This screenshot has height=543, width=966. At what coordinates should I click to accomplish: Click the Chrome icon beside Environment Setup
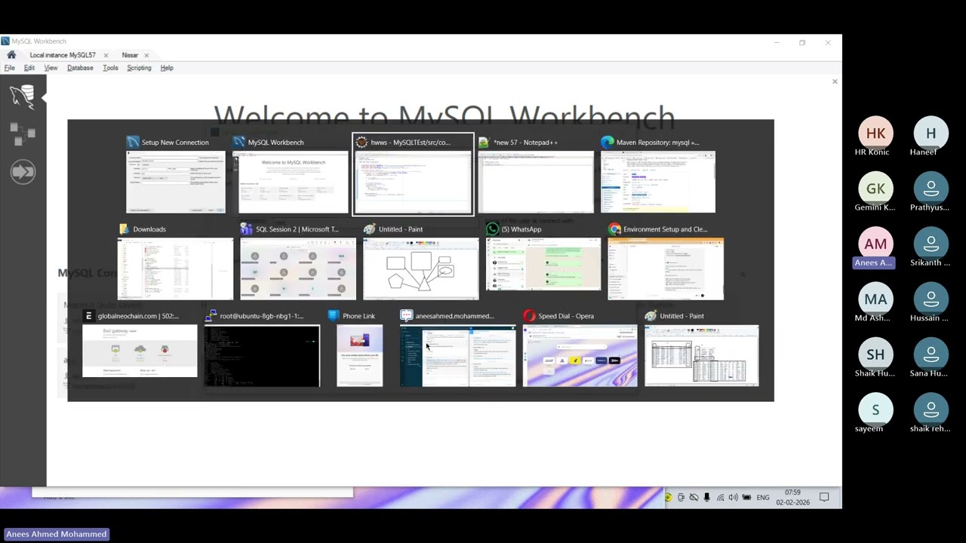[x=614, y=229]
